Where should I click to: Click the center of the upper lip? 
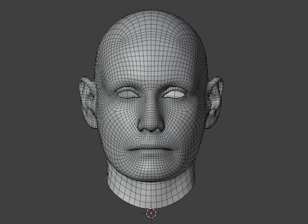coord(151,146)
